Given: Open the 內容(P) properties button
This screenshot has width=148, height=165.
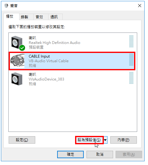Looking at the screenshot, I should tap(124, 140).
